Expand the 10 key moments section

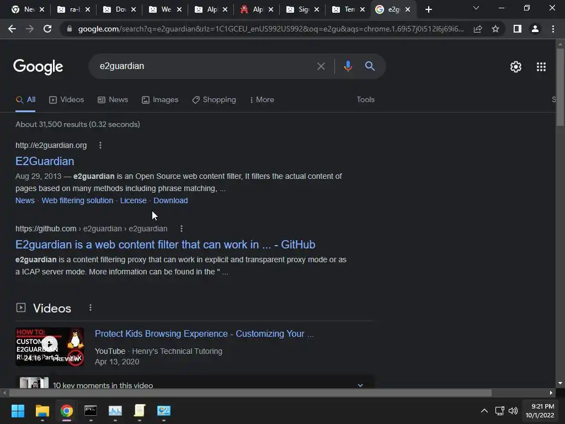pos(360,385)
